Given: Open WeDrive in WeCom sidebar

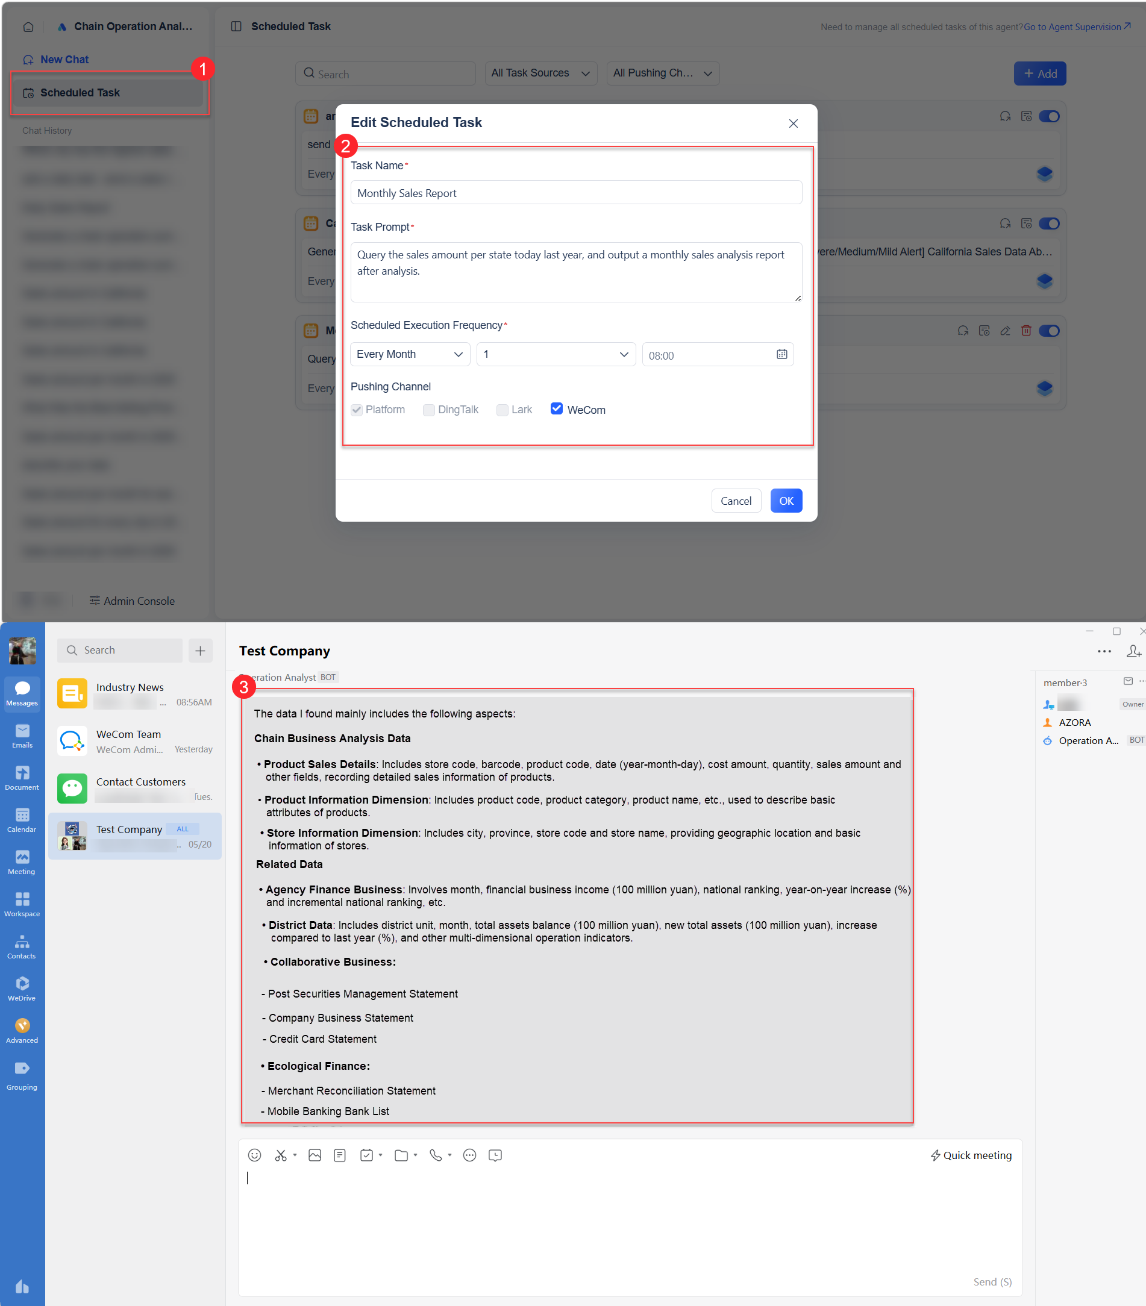Looking at the screenshot, I should [22, 989].
